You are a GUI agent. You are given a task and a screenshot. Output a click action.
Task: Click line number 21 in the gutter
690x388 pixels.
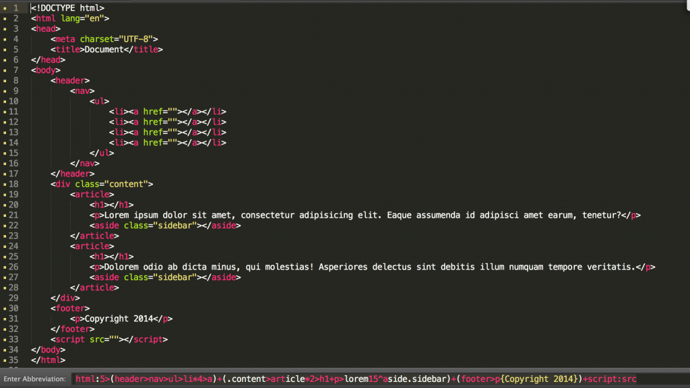[x=13, y=215]
